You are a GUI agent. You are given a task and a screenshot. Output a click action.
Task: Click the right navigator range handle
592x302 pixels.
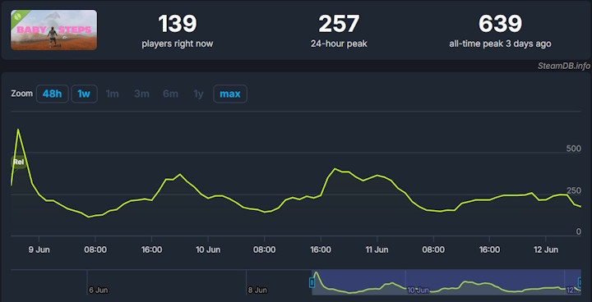point(580,282)
